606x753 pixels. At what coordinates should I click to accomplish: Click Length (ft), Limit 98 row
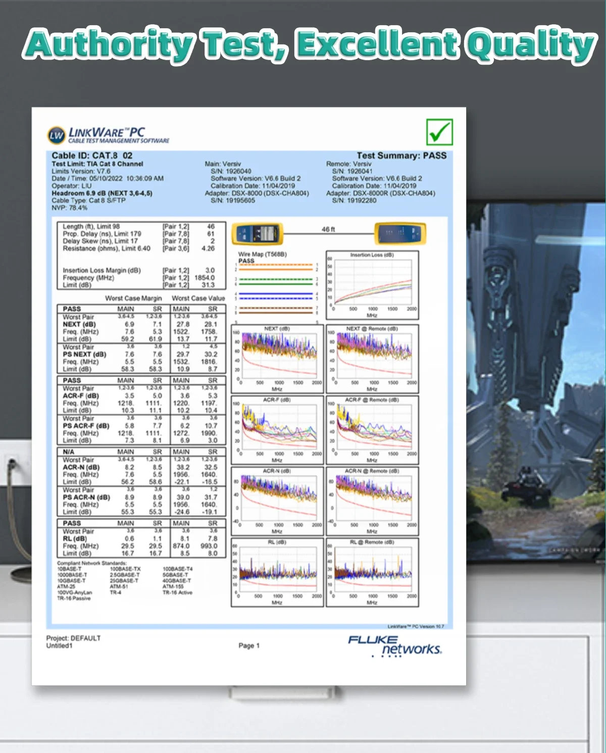point(139,227)
